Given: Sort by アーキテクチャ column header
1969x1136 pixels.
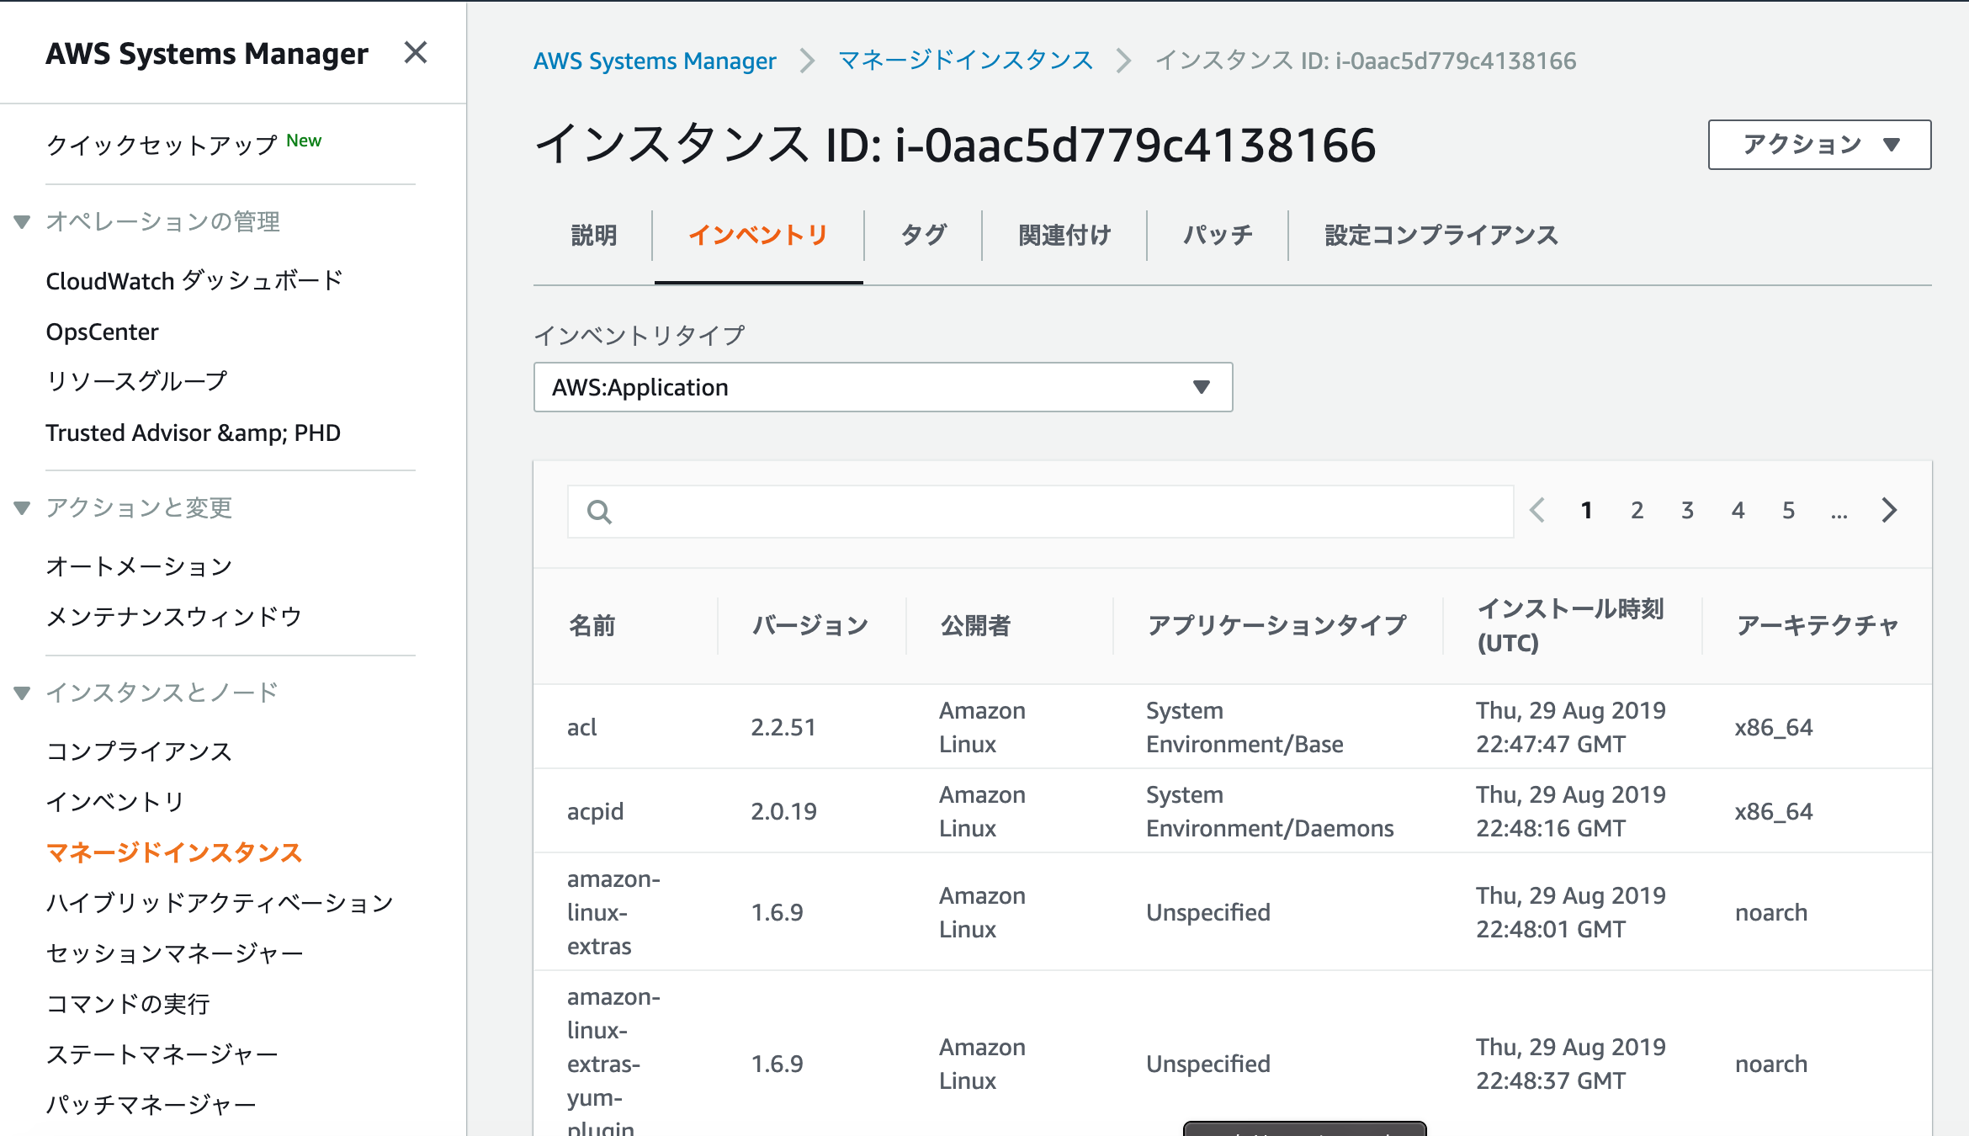Looking at the screenshot, I should 1818,626.
